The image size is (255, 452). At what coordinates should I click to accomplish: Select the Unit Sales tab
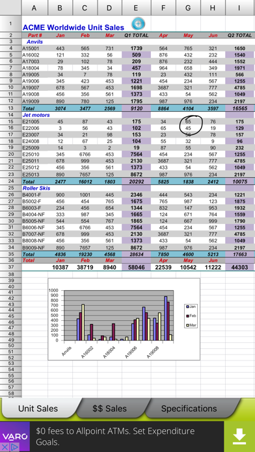tap(38, 408)
